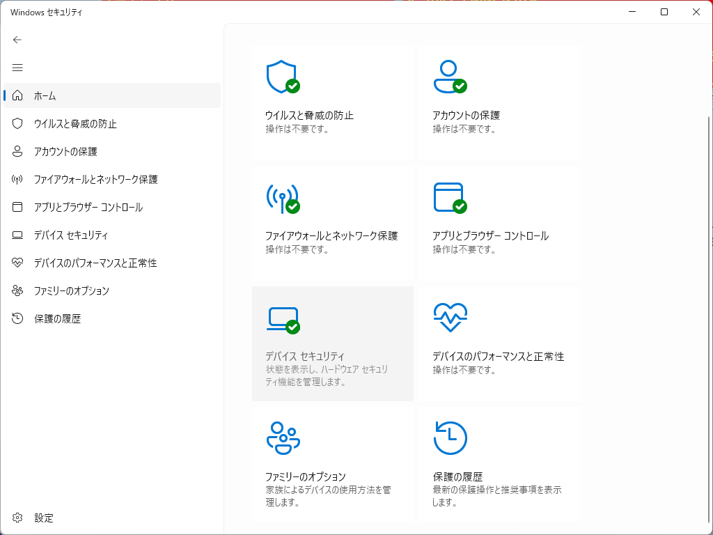Click window icon beside アプリとブラウザー コントロール in sidebar
The image size is (713, 535).
click(17, 207)
